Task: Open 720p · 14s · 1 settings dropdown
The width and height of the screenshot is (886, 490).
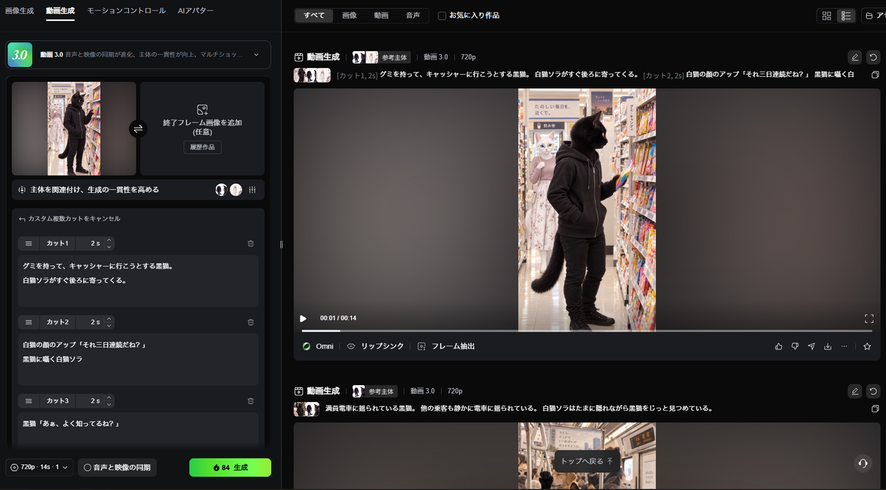Action: (39, 467)
